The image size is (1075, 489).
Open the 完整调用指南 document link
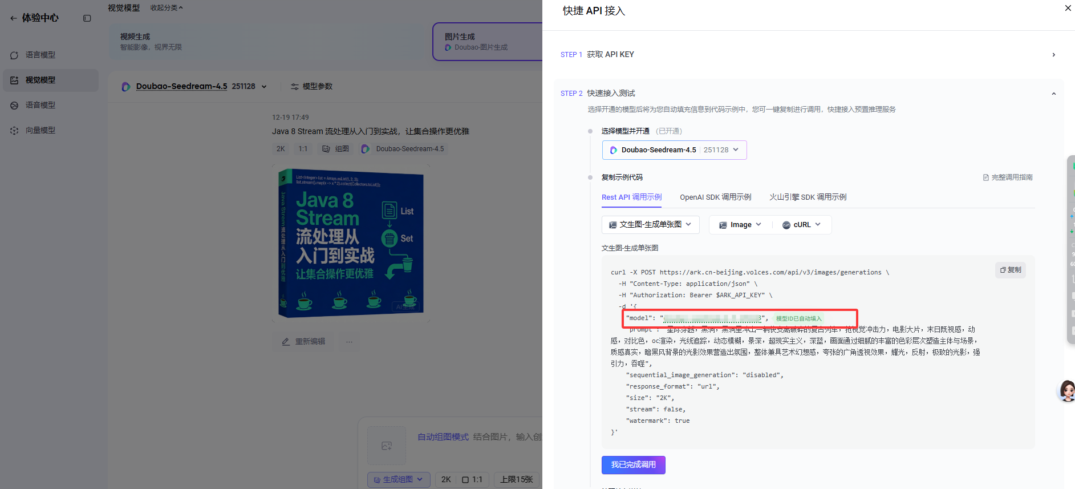[x=1008, y=177]
